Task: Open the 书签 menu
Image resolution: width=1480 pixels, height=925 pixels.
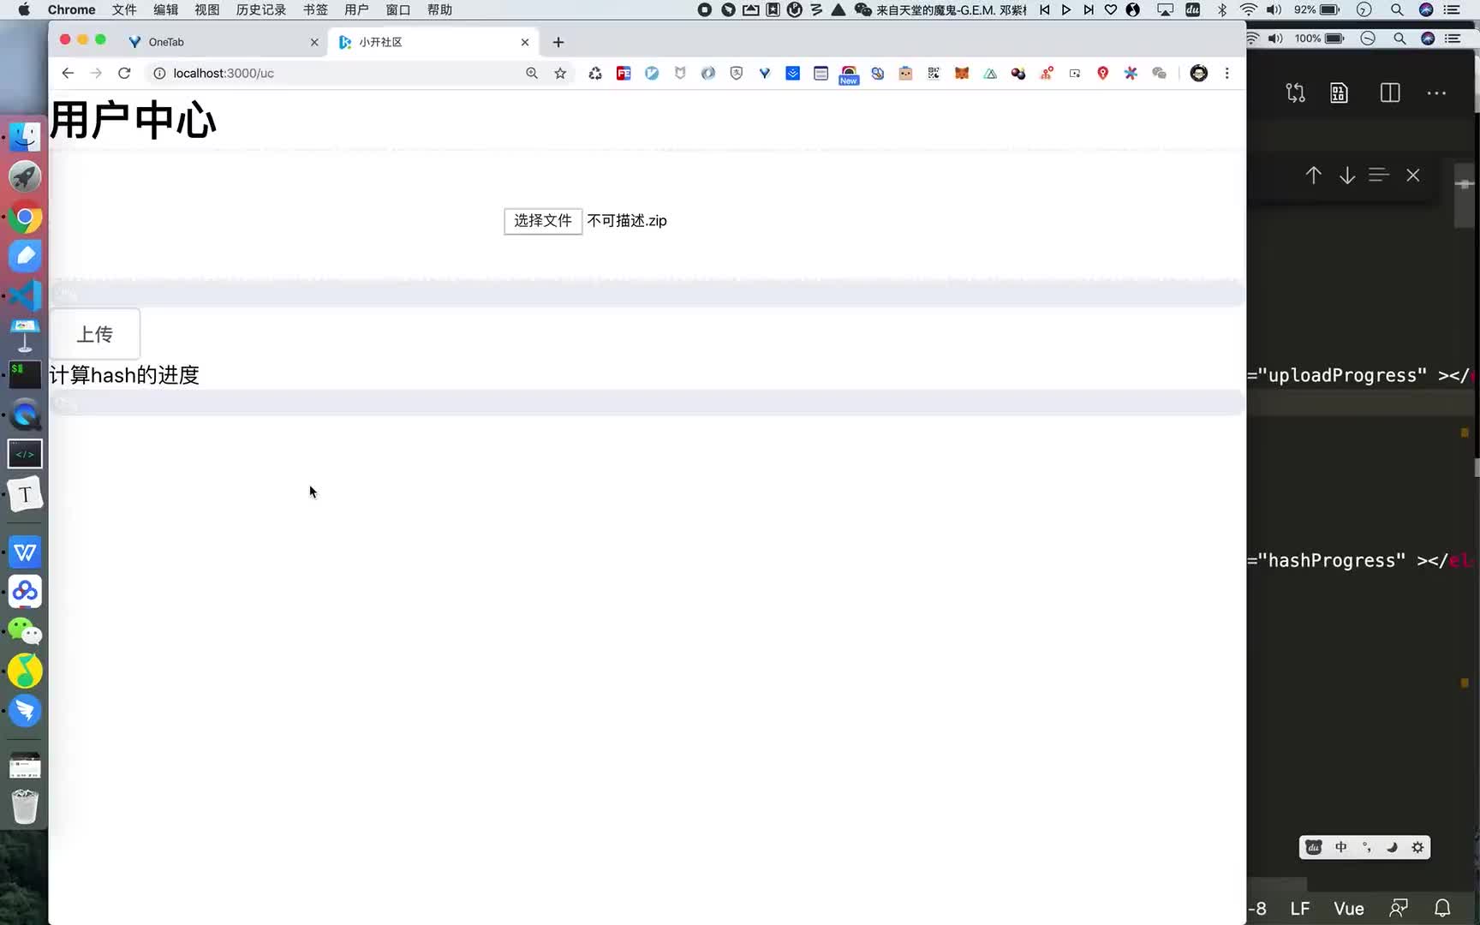Action: pyautogui.click(x=315, y=9)
